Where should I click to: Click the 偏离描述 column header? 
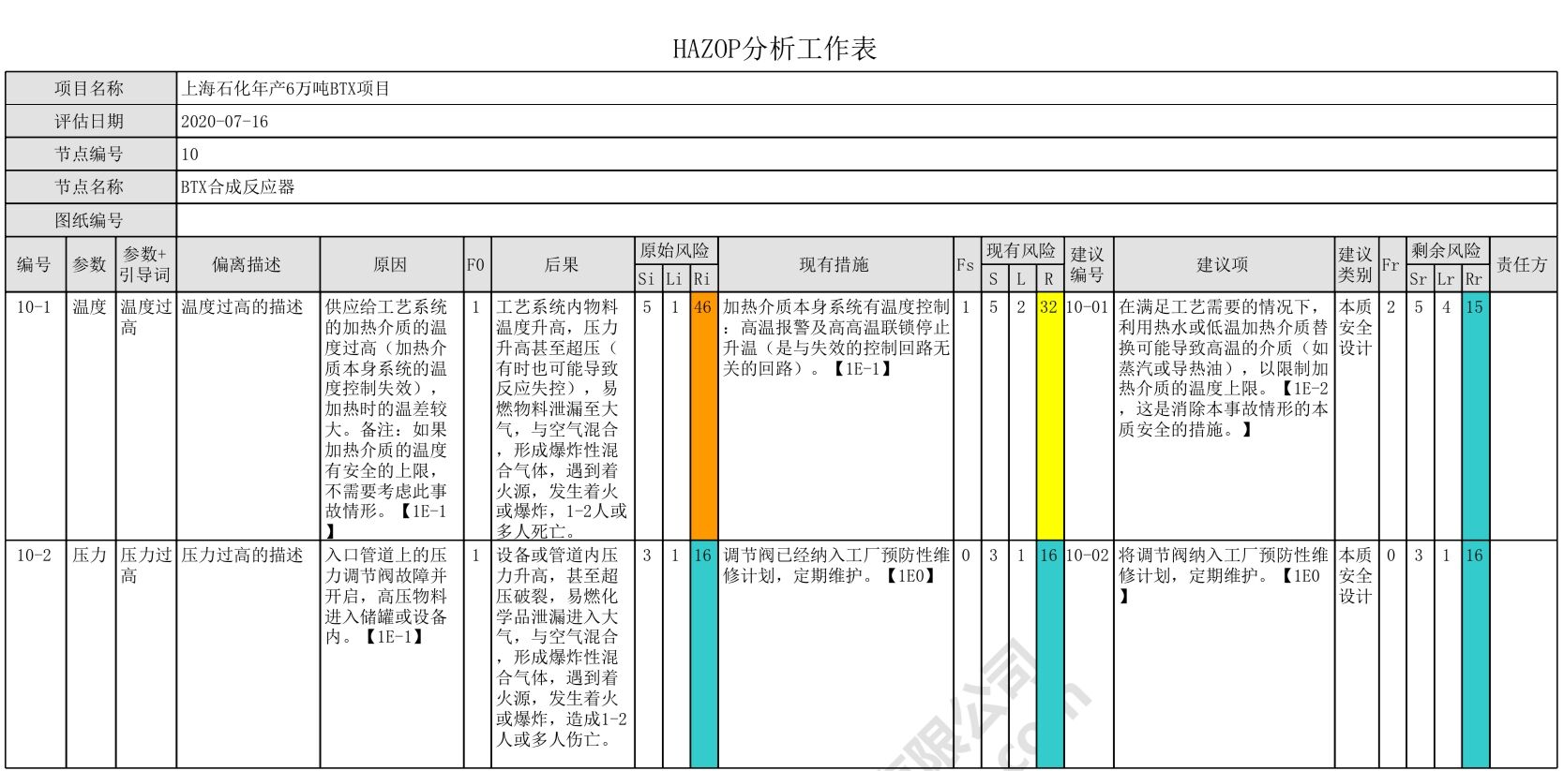pyautogui.click(x=248, y=265)
